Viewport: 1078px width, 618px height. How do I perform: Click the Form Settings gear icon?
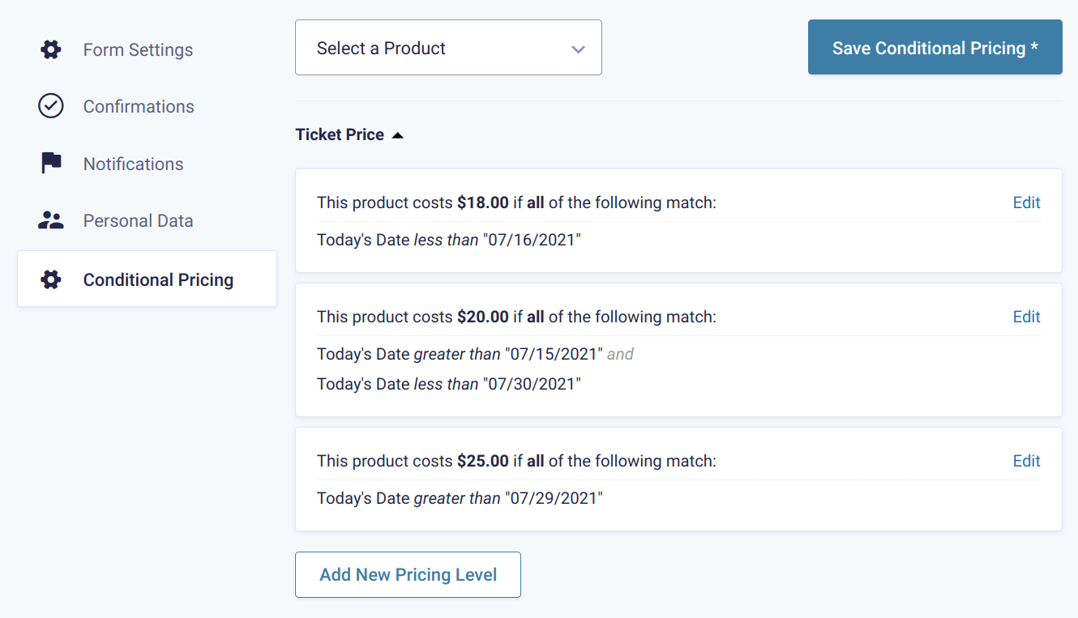pos(51,50)
